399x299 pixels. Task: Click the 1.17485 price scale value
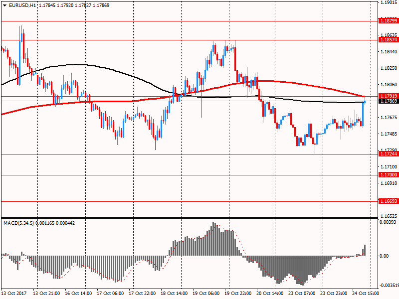[x=389, y=134]
